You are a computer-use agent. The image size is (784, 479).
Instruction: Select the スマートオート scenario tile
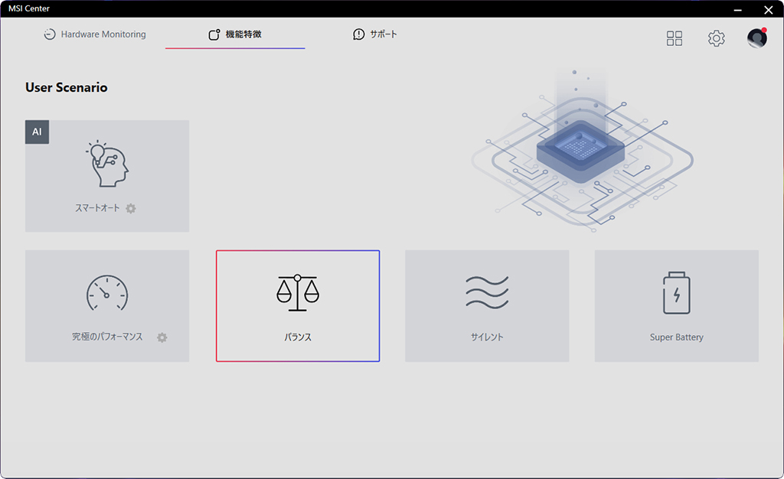pyautogui.click(x=107, y=176)
